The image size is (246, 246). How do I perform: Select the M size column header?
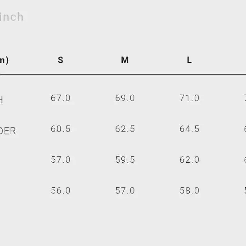coord(125,60)
